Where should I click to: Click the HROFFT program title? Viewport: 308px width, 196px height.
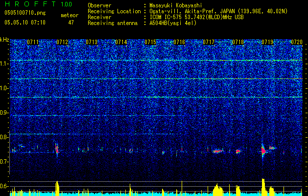(x=31, y=4)
